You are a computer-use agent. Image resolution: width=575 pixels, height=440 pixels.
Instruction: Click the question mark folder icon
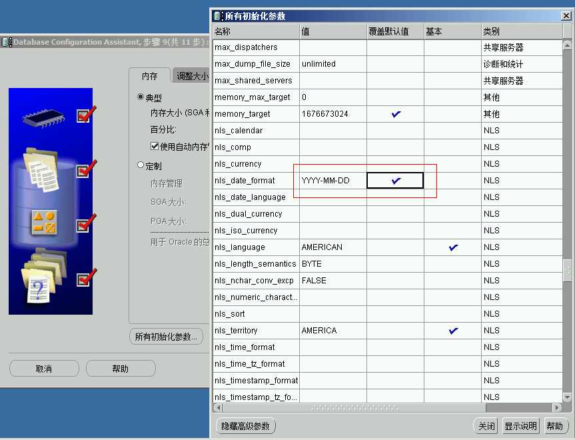(x=43, y=276)
